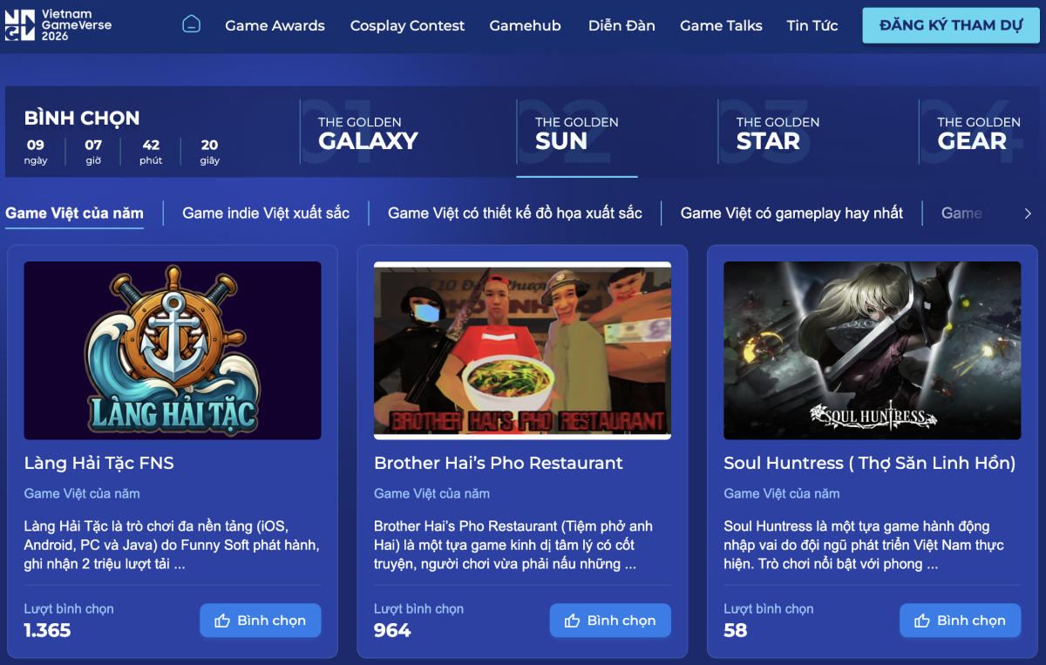Open Soul Huntress title link
Viewport: 1046px width, 665px height.
(x=869, y=463)
